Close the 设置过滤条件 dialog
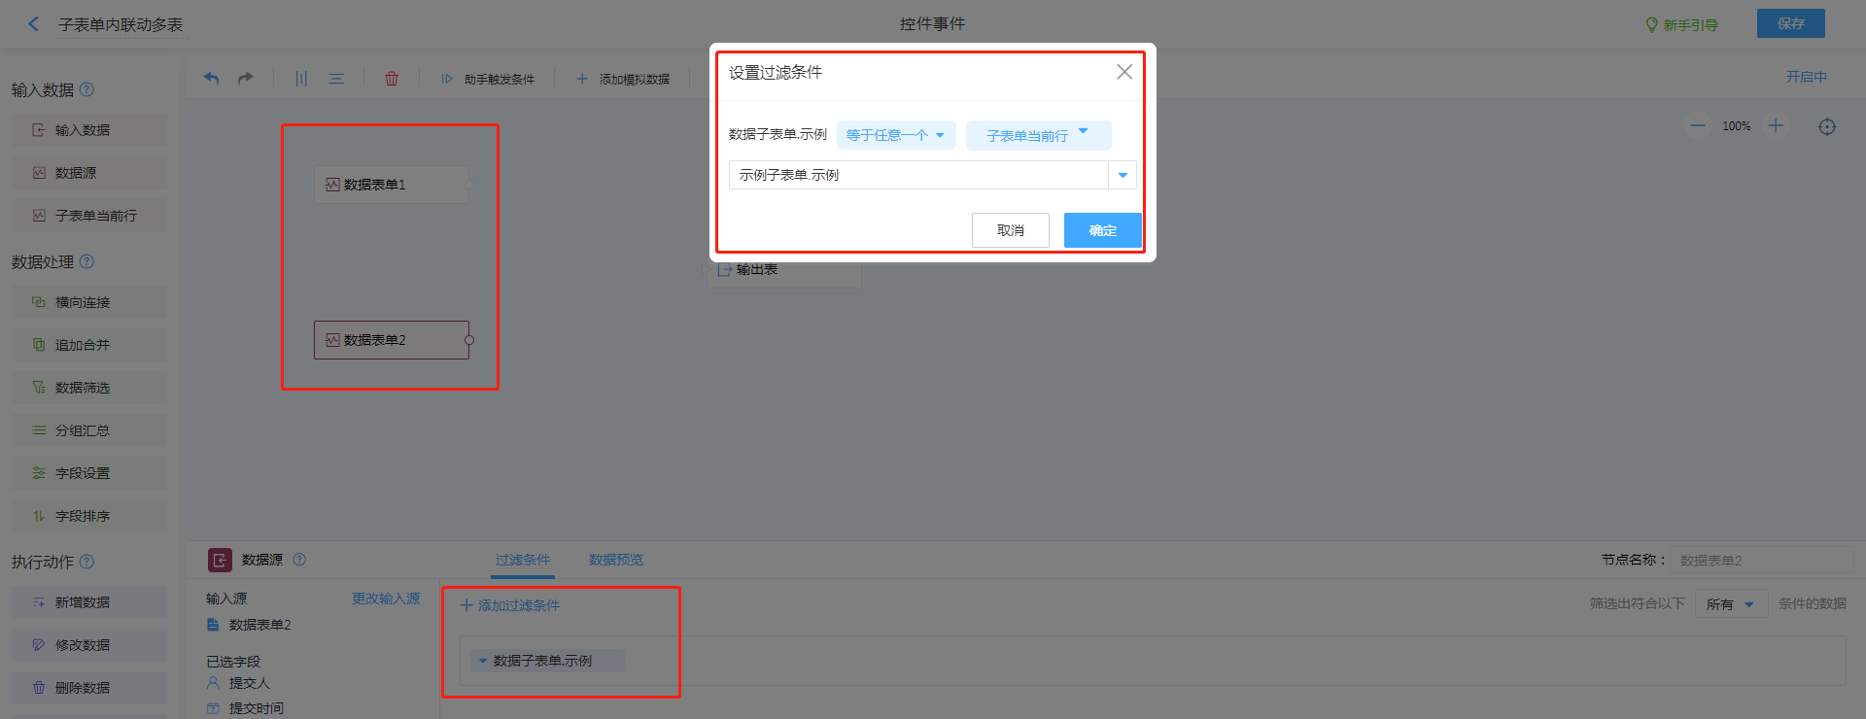The height and width of the screenshot is (719, 1866). [1124, 72]
